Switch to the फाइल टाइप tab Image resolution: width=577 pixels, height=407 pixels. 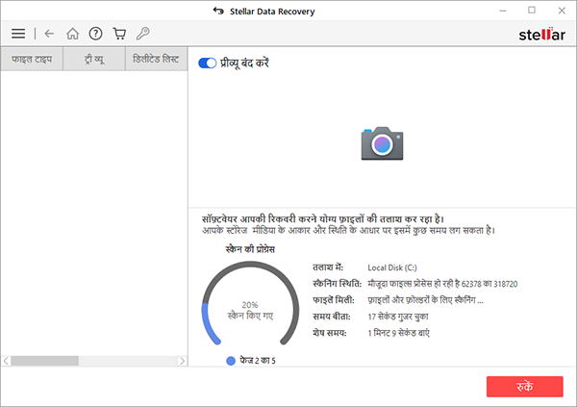click(32, 60)
